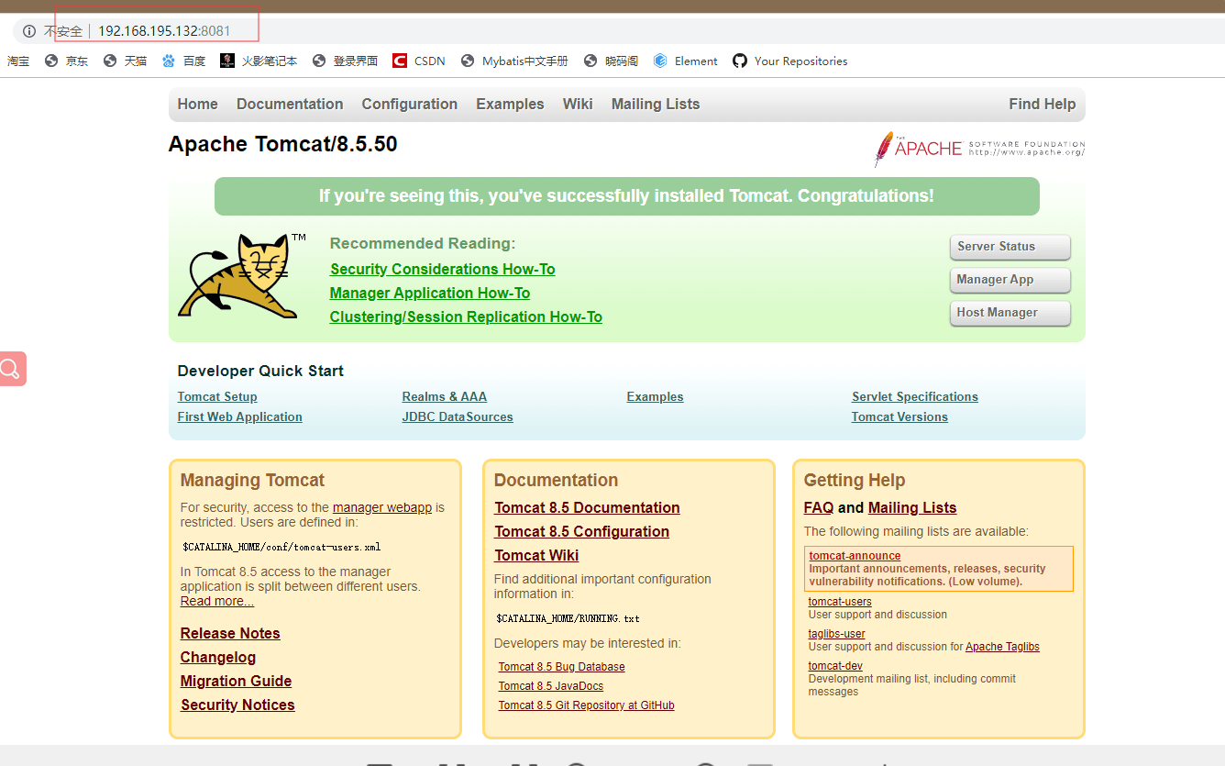Viewport: 1225px width, 766px height.
Task: Open the Tomcat Setup link
Action: pyautogui.click(x=217, y=397)
